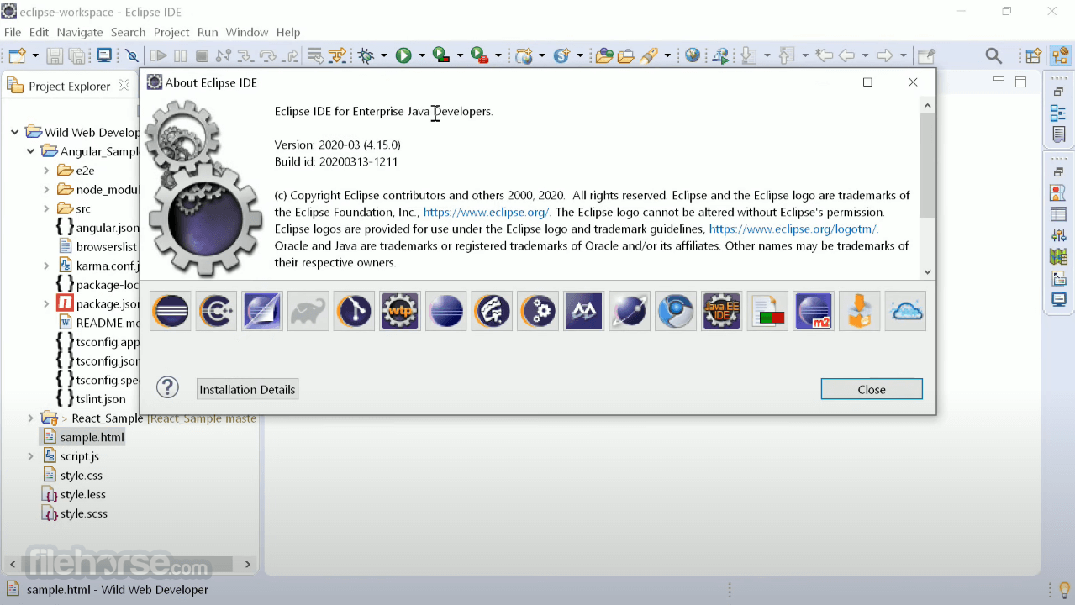
Task: Collapse the Wild Web Developer project node
Action: (15, 132)
